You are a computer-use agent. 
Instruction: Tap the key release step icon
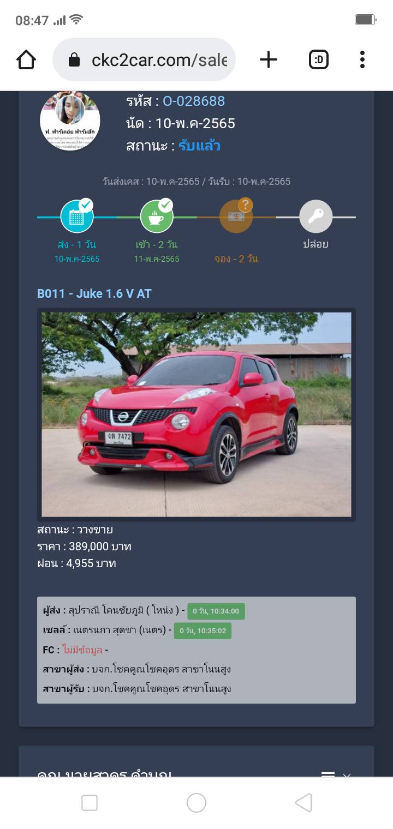click(316, 217)
